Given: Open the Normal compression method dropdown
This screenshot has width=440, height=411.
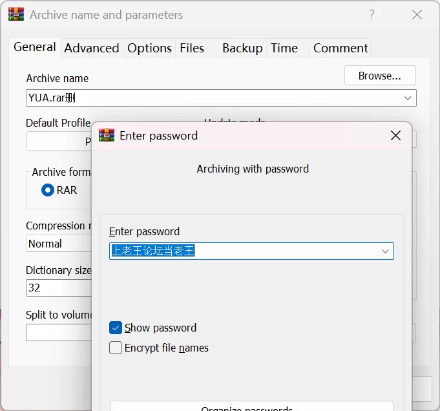Looking at the screenshot, I should tap(59, 244).
